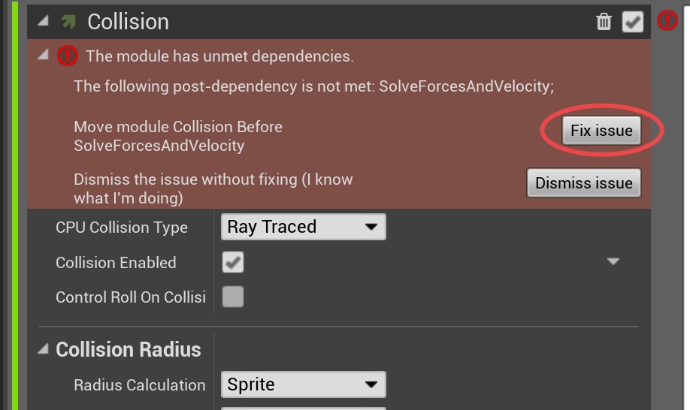Click the Collision Radius section heading text
Screen dimensions: 690x410
(x=129, y=350)
